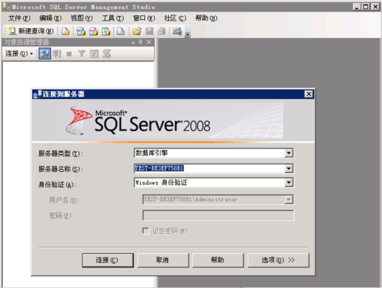
Task: Open the 文件(F) menu
Action: tap(19, 18)
